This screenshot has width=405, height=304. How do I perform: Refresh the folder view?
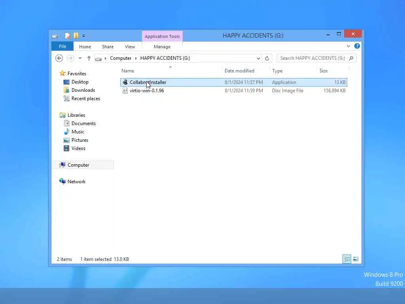267,59
